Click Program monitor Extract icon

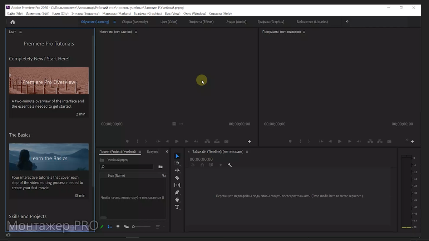pyautogui.click(x=380, y=142)
